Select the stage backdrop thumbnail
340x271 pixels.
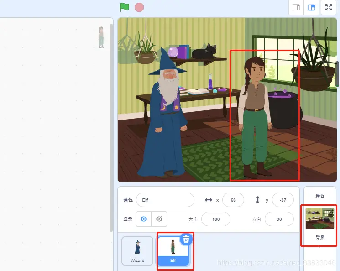coord(319,219)
